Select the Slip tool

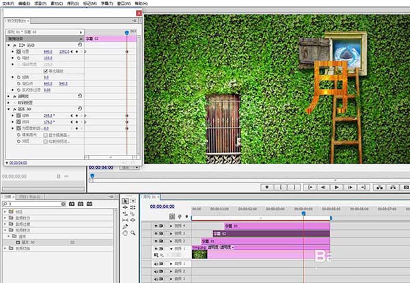tap(125, 220)
